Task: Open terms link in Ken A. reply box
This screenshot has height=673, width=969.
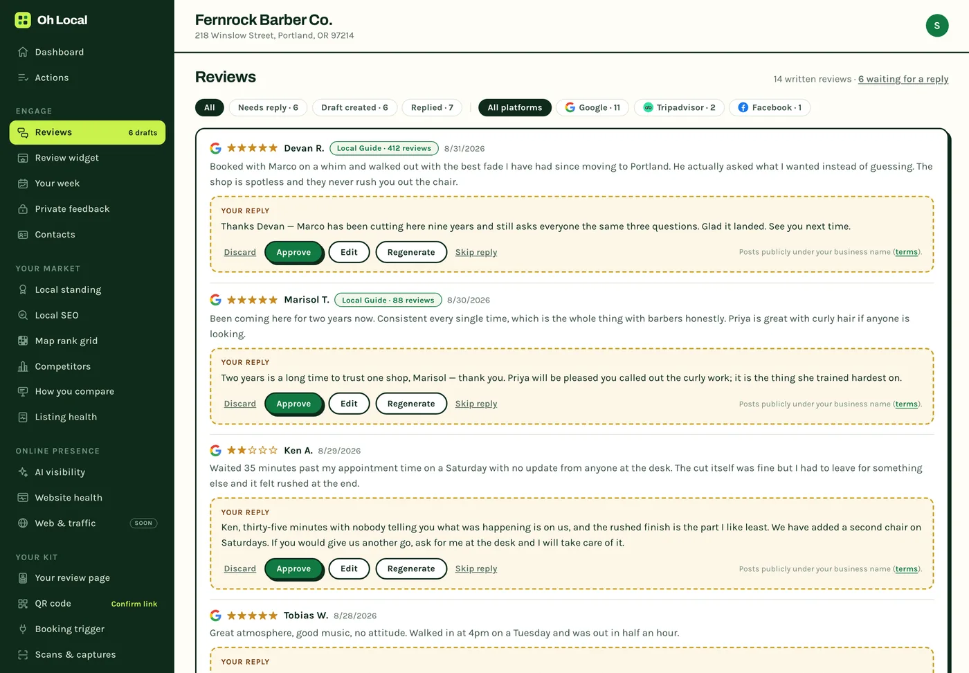Action: [x=907, y=569]
